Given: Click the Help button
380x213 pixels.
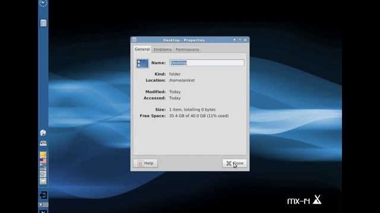Looking at the screenshot, I should [x=145, y=163].
